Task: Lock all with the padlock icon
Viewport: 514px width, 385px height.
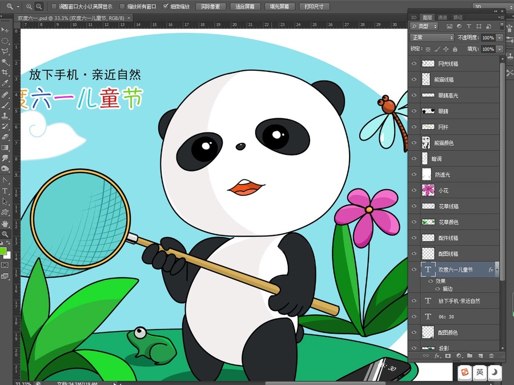Action: click(455, 49)
